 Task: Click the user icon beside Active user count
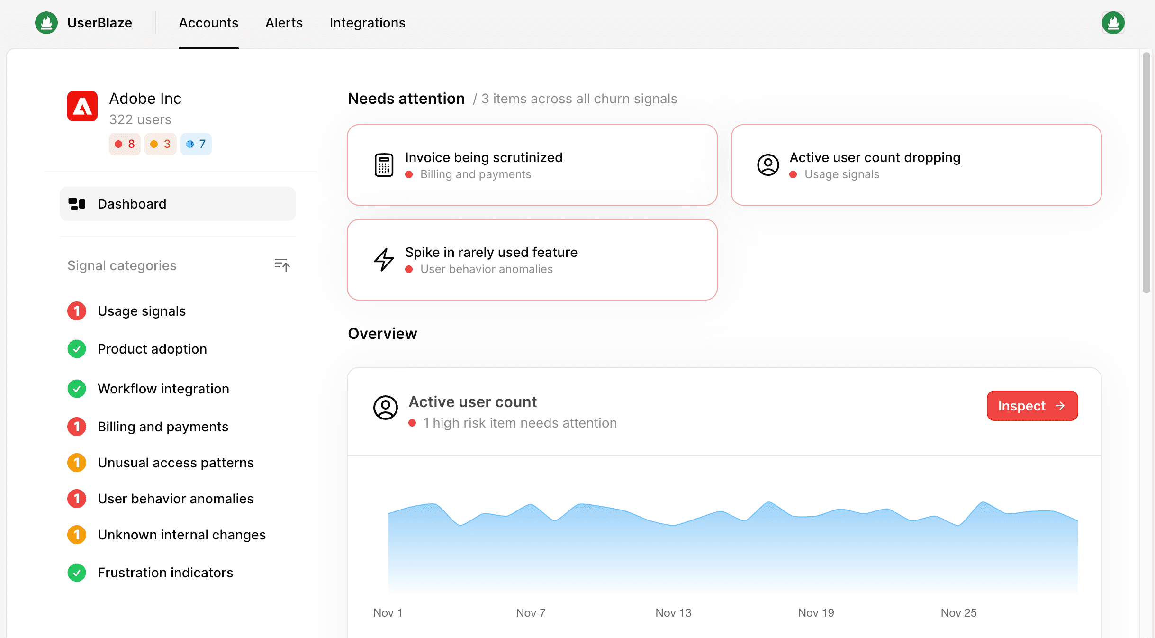coord(386,408)
